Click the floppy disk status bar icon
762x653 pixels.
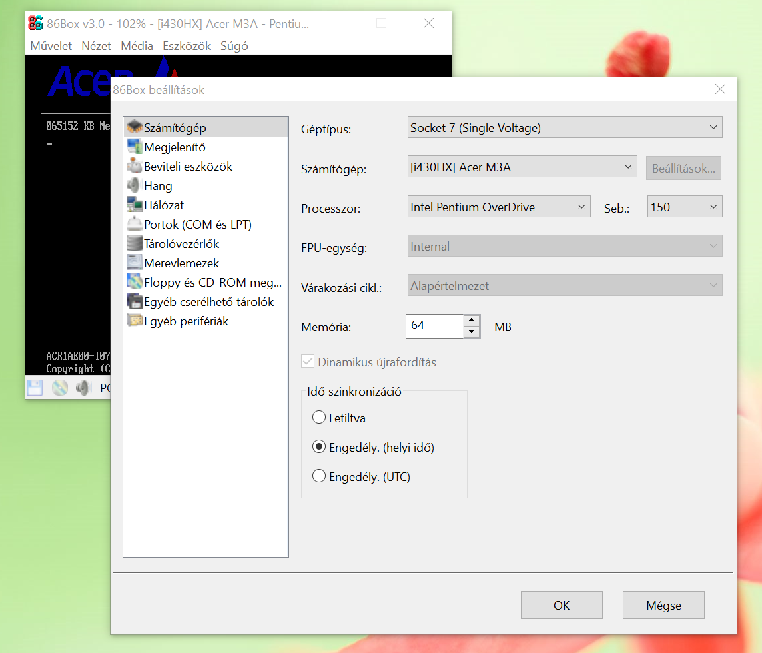(35, 388)
